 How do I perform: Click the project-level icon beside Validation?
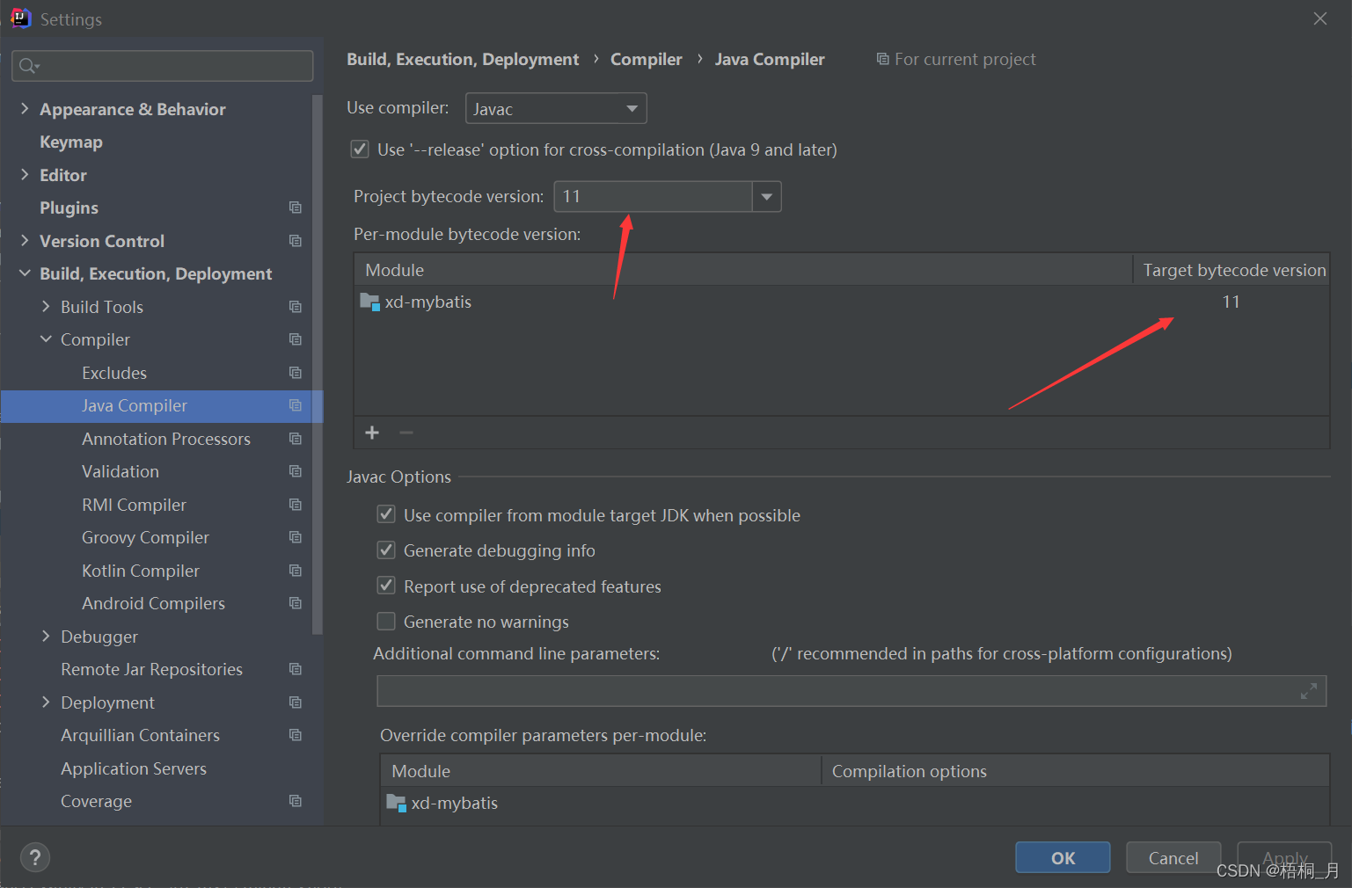(x=296, y=471)
